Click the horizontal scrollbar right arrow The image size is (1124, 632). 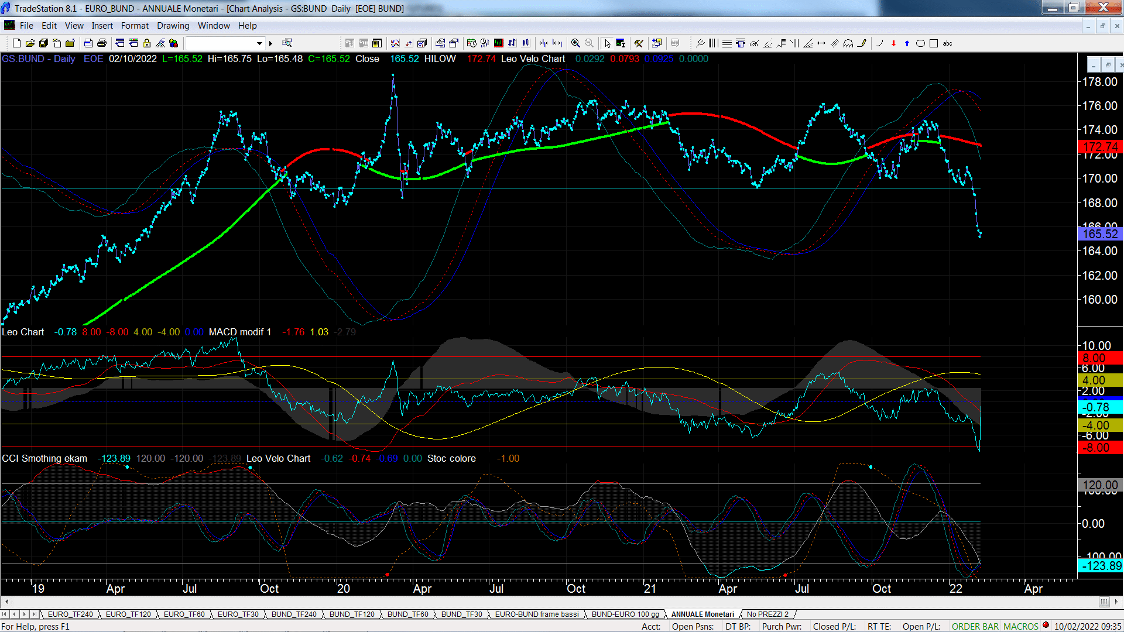(1118, 602)
